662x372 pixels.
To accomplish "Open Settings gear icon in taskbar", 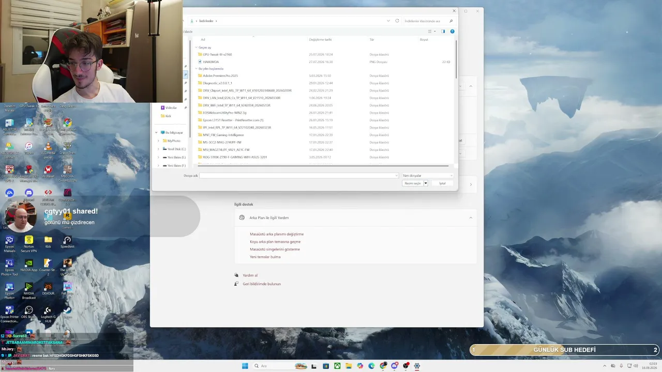I will [417, 366].
